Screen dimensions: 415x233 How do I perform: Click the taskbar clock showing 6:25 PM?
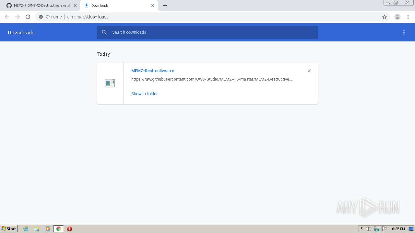[x=398, y=229]
